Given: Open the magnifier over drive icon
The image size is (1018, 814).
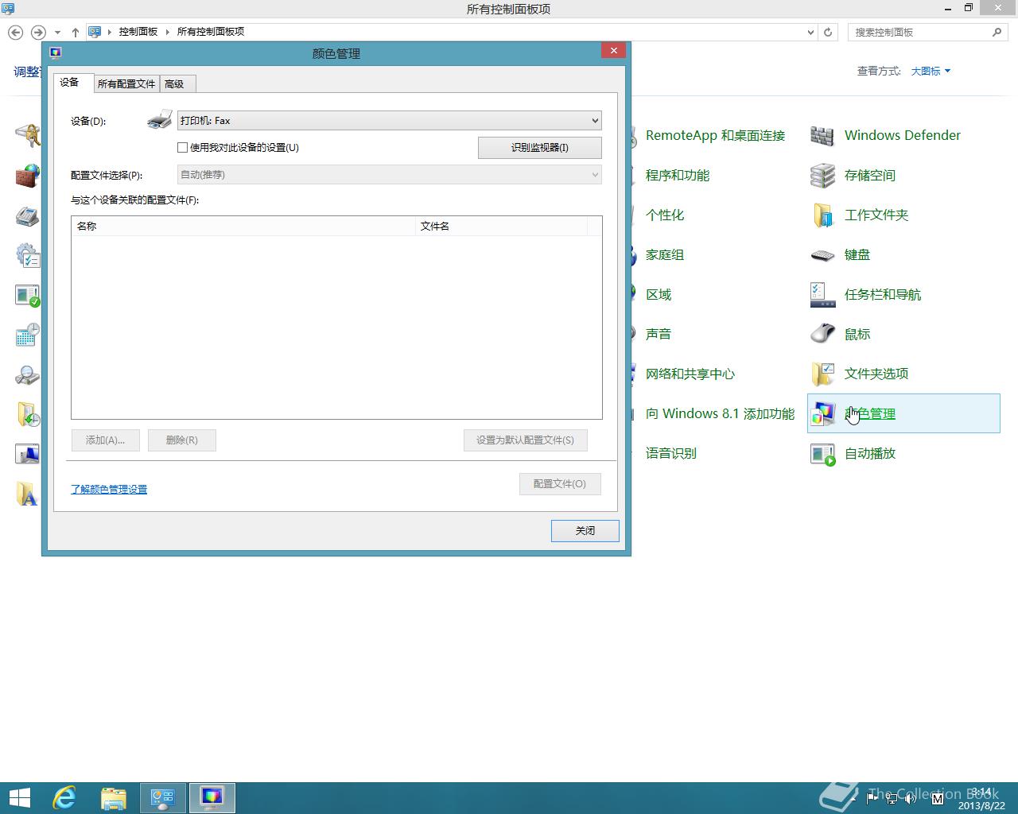Looking at the screenshot, I should (28, 374).
